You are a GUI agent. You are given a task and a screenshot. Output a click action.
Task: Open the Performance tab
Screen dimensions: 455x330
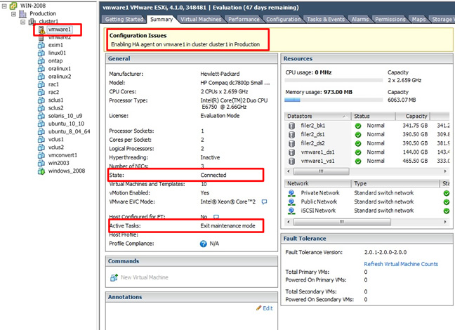(244, 21)
